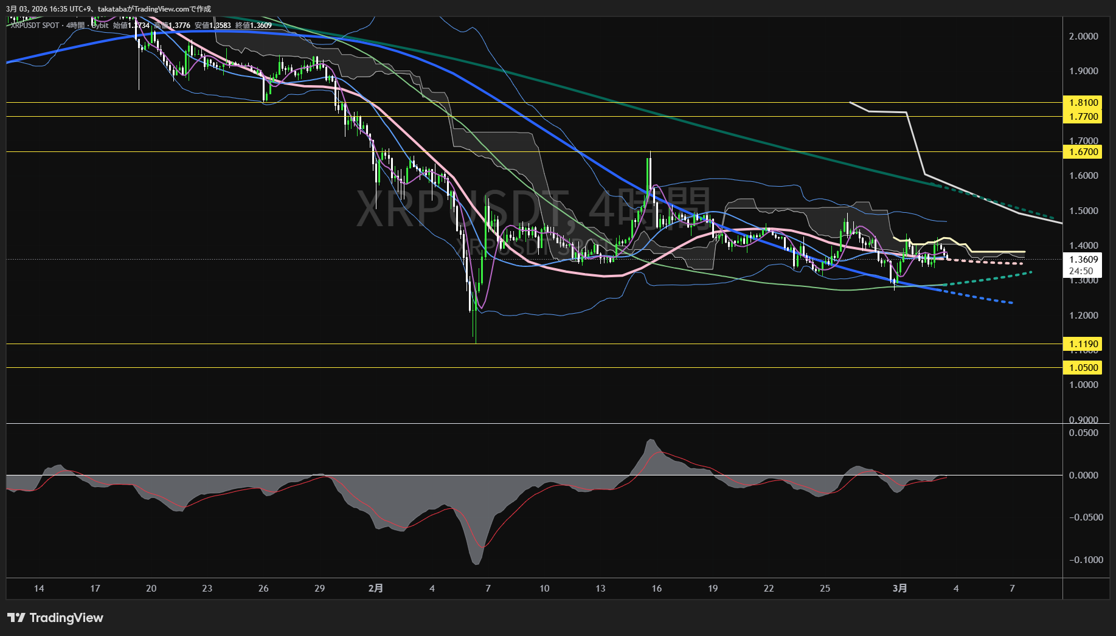Click the chart creation timestamp header text
This screenshot has height=636, width=1116.
108,9
